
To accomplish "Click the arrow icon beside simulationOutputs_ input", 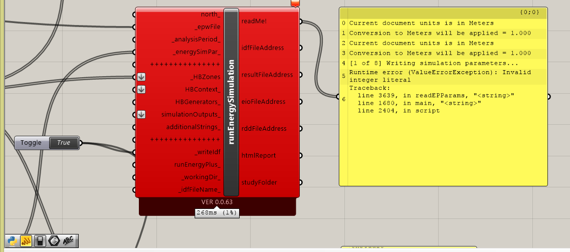I will [141, 115].
